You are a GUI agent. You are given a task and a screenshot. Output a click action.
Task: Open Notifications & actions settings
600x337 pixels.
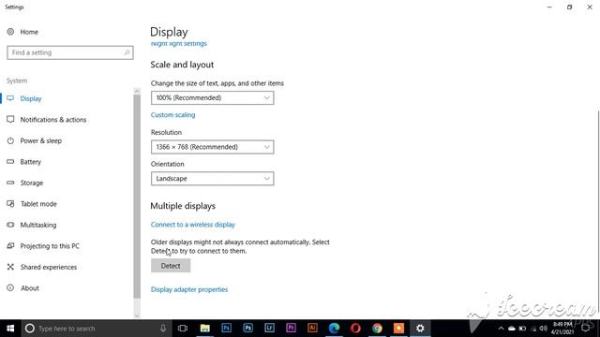tap(53, 120)
